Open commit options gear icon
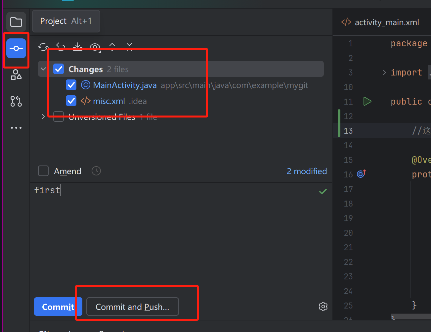431x332 pixels. 323,307
